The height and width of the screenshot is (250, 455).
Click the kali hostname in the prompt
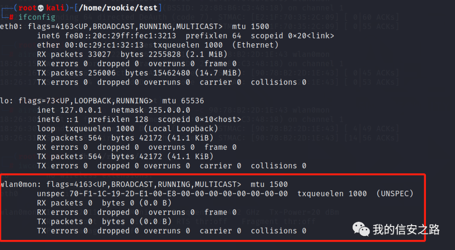click(x=56, y=8)
